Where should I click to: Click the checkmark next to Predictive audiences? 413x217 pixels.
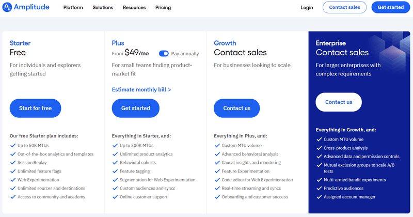tap(319, 189)
